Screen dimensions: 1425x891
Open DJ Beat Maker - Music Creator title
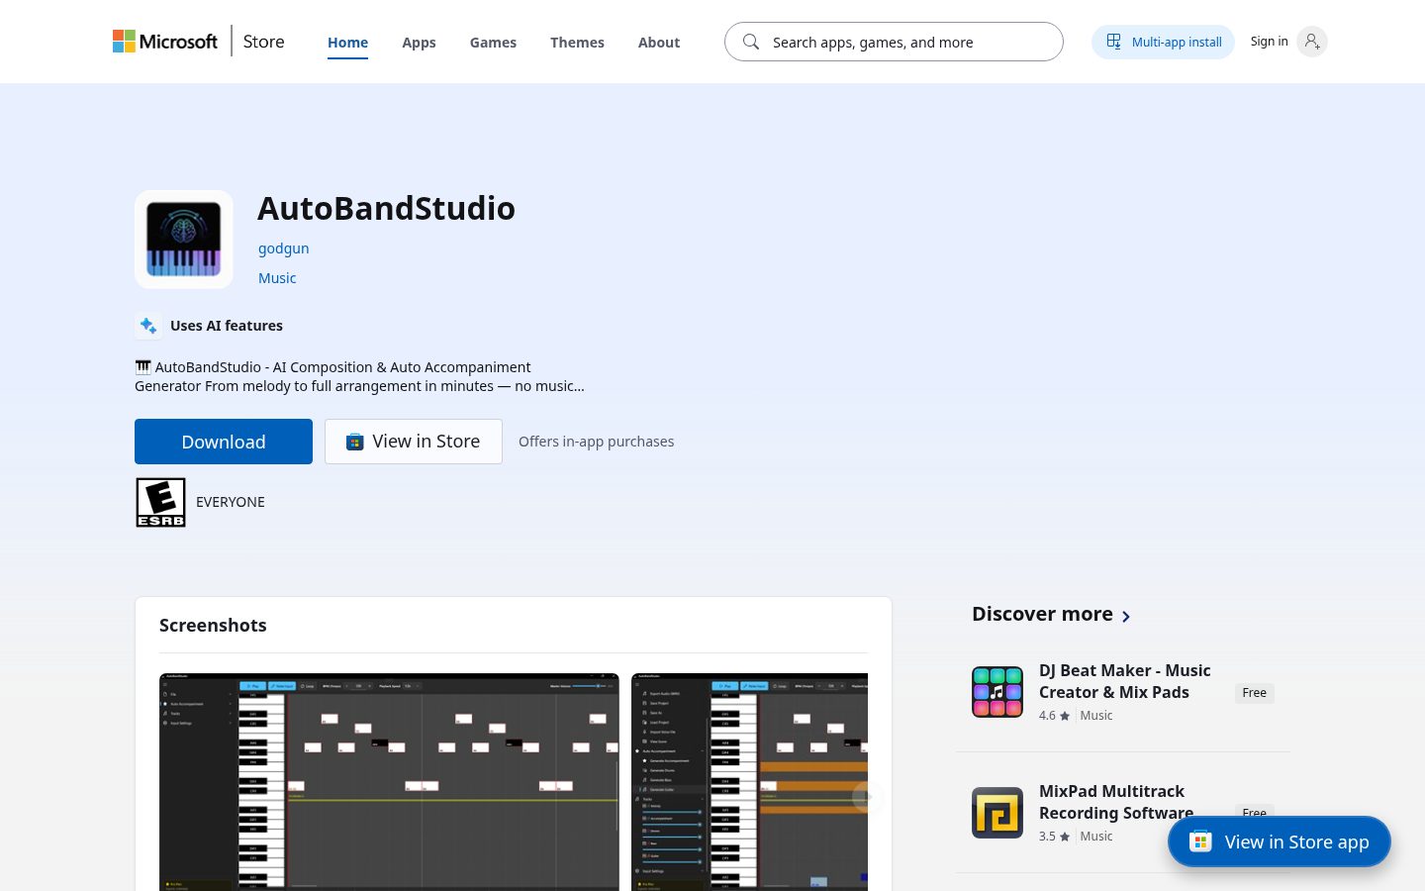pyautogui.click(x=1125, y=681)
